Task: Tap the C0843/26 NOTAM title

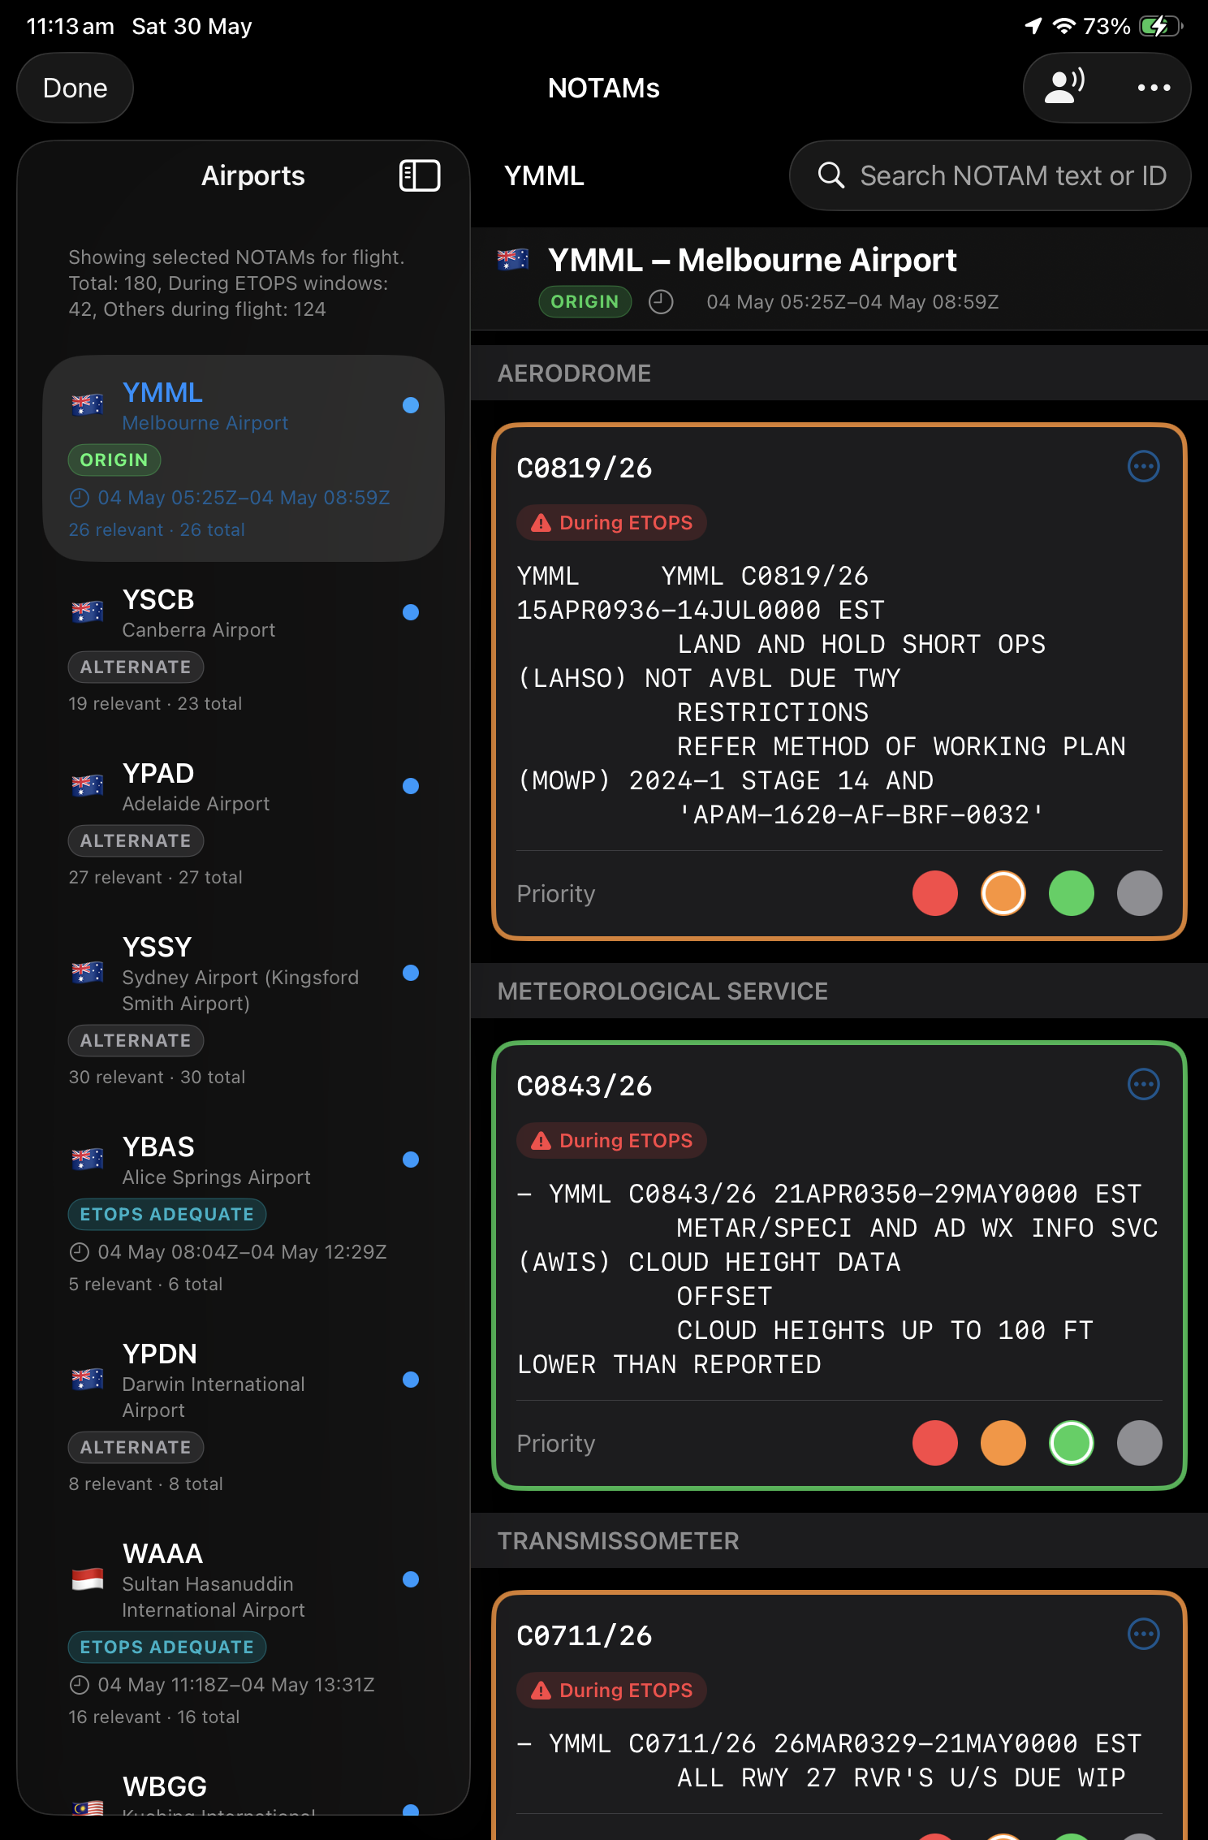Action: 585,1086
